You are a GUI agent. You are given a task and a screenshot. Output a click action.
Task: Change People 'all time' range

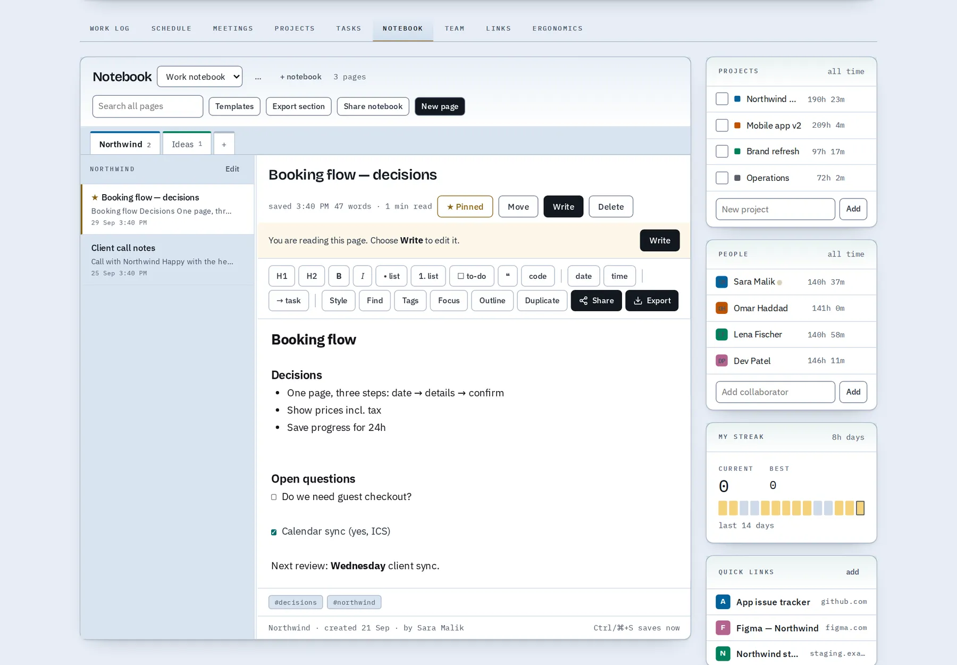(x=845, y=254)
